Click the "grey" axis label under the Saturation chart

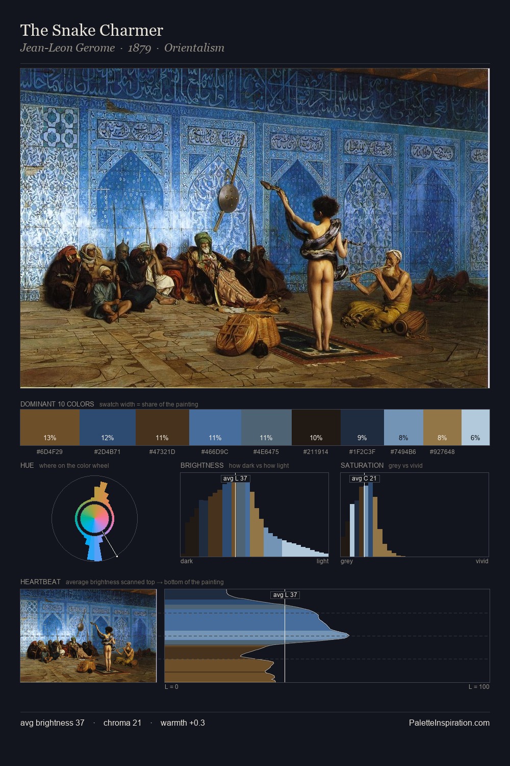347,561
